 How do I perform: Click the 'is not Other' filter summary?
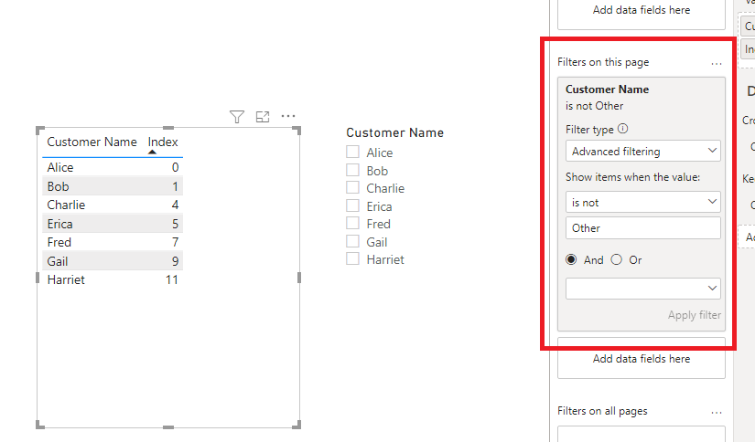pos(594,106)
